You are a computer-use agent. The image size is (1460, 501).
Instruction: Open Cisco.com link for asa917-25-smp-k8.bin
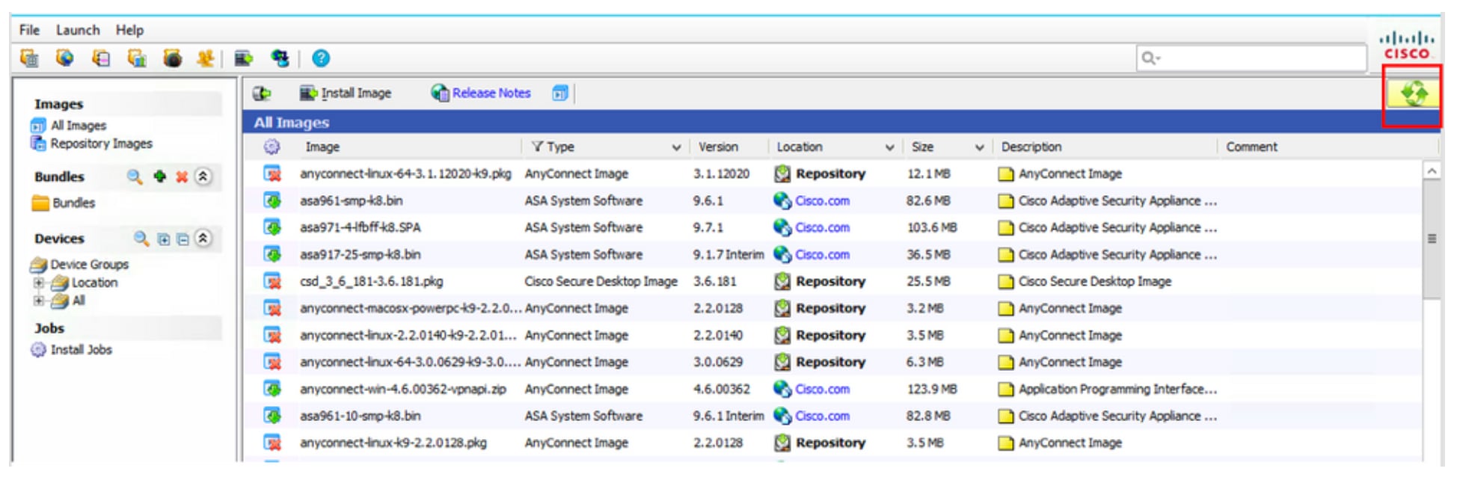pos(822,254)
